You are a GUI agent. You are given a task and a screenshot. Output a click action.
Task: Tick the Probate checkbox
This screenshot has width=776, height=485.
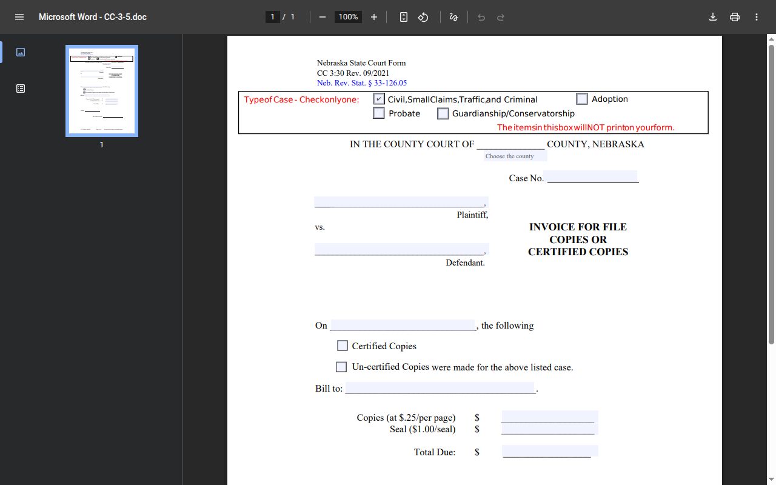pyautogui.click(x=379, y=113)
